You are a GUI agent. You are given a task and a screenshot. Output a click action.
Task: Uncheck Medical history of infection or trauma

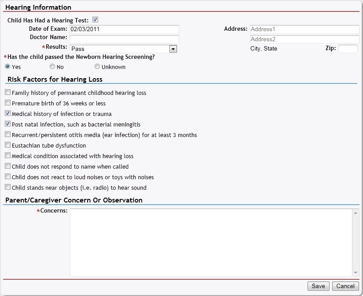(7, 114)
